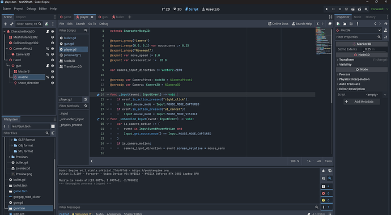The height and width of the screenshot is (215, 391).
Task: Expand the GLTF format folder
Action: tap(12, 140)
